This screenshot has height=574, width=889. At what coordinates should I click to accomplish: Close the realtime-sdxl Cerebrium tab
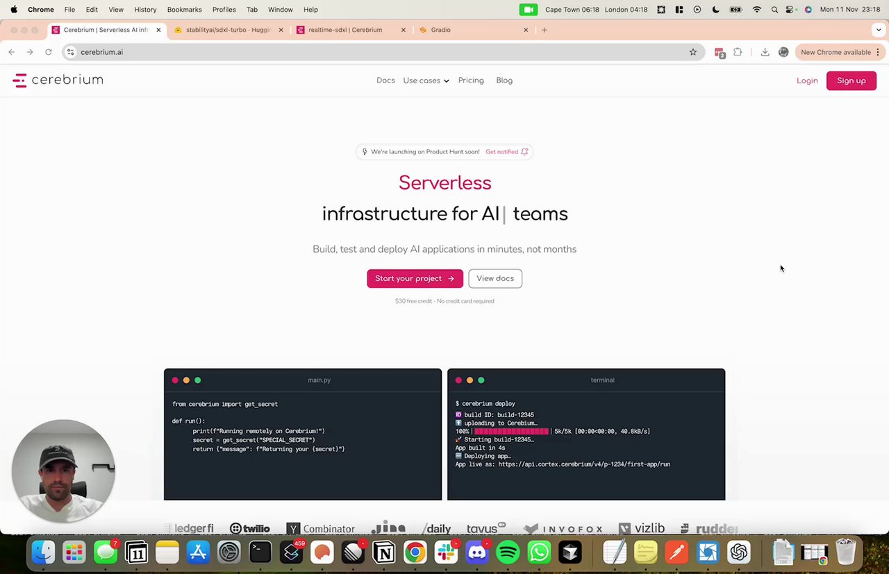(x=403, y=30)
